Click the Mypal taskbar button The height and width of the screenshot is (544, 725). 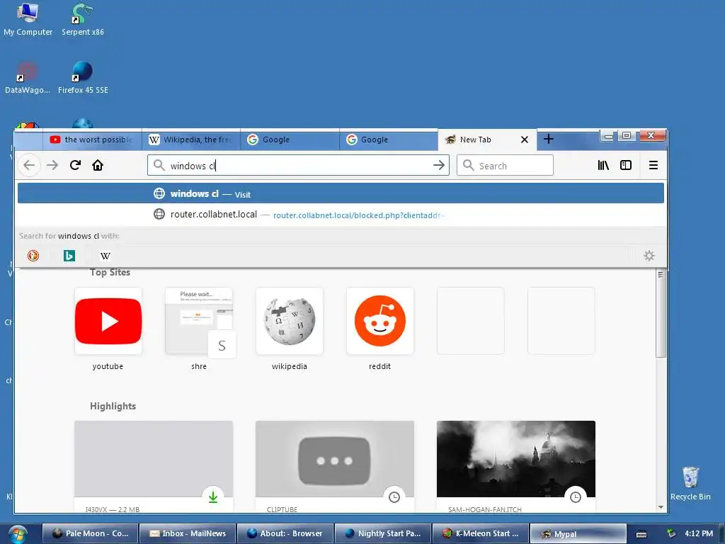[578, 533]
